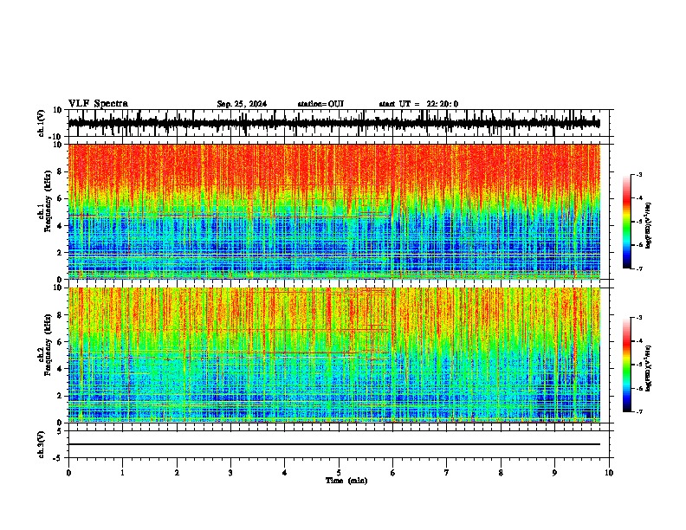
Task: Click the "ch.3(V)" axis label
Action: pyautogui.click(x=42, y=445)
